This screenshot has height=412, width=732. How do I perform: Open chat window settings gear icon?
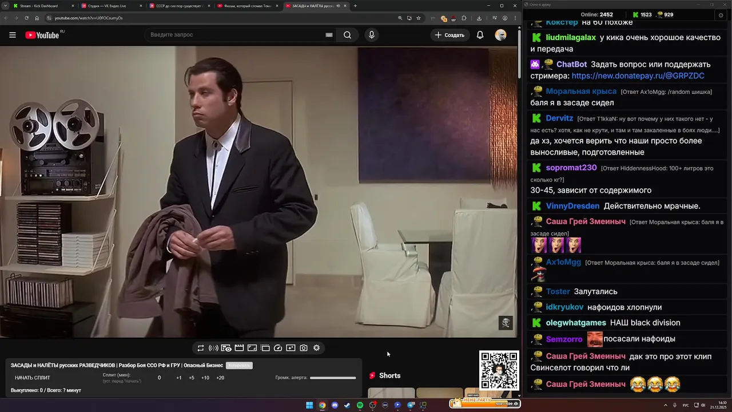(x=721, y=15)
